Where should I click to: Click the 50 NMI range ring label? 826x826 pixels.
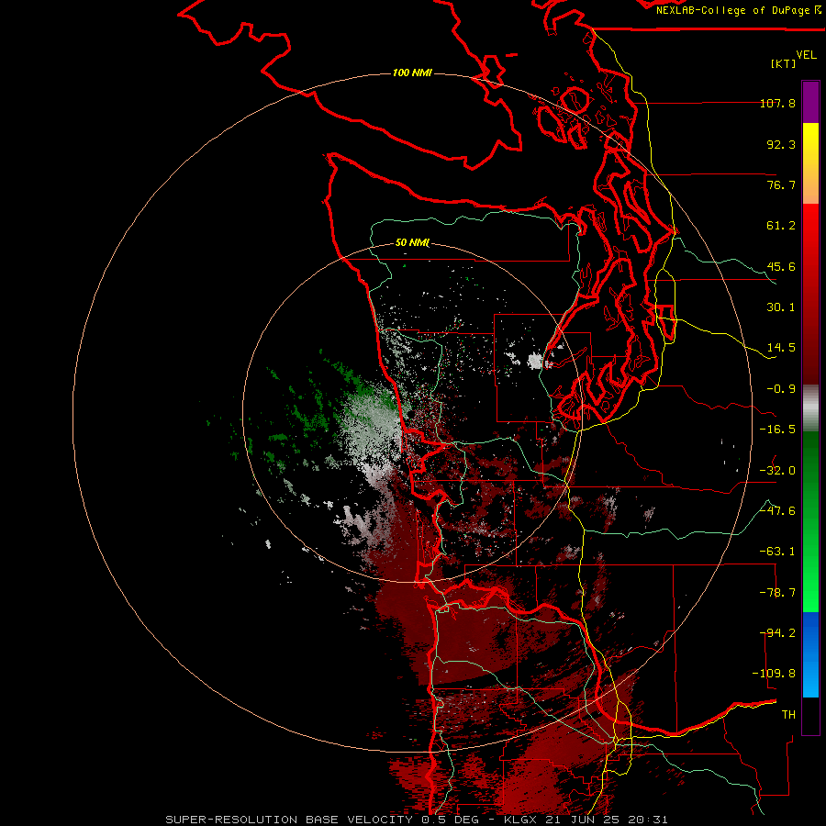[x=412, y=243]
